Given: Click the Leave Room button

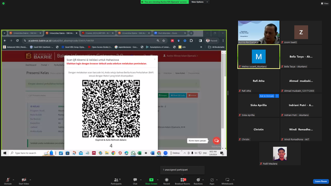Looking at the screenshot, I should coord(321,181).
